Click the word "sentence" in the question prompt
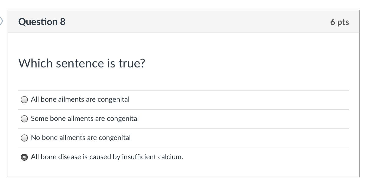Screen dimensions: 380x188 tap(80, 63)
